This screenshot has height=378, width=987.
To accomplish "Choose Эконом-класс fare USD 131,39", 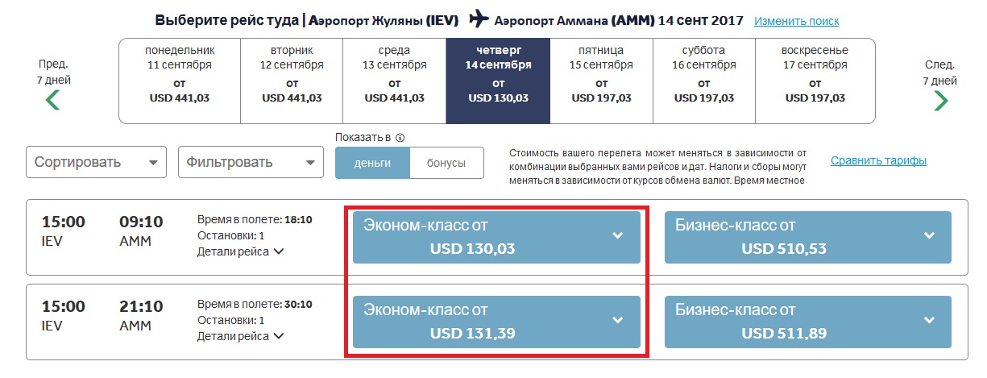I will (x=496, y=322).
